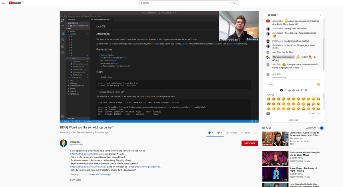The height and width of the screenshot is (187, 343).
Task: Select the Travel car emoji category
Action: click(x=298, y=90)
